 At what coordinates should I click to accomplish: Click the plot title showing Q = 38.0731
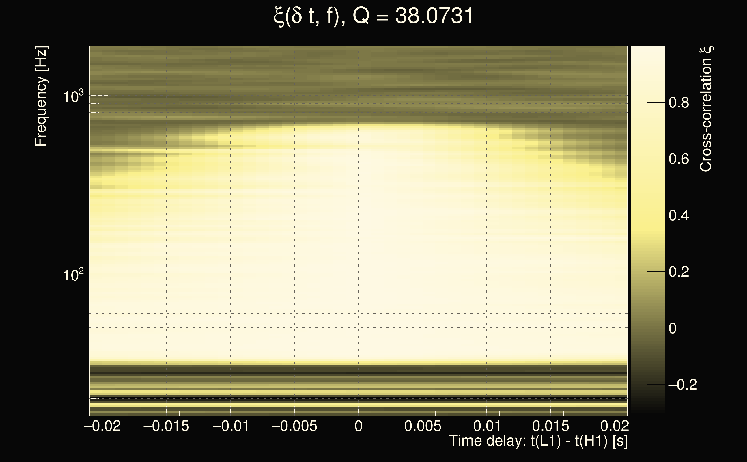click(x=373, y=16)
